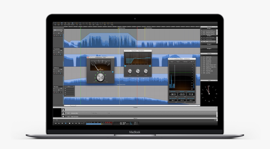
Task: Start playback with the blue Play button
Action: (x=66, y=123)
